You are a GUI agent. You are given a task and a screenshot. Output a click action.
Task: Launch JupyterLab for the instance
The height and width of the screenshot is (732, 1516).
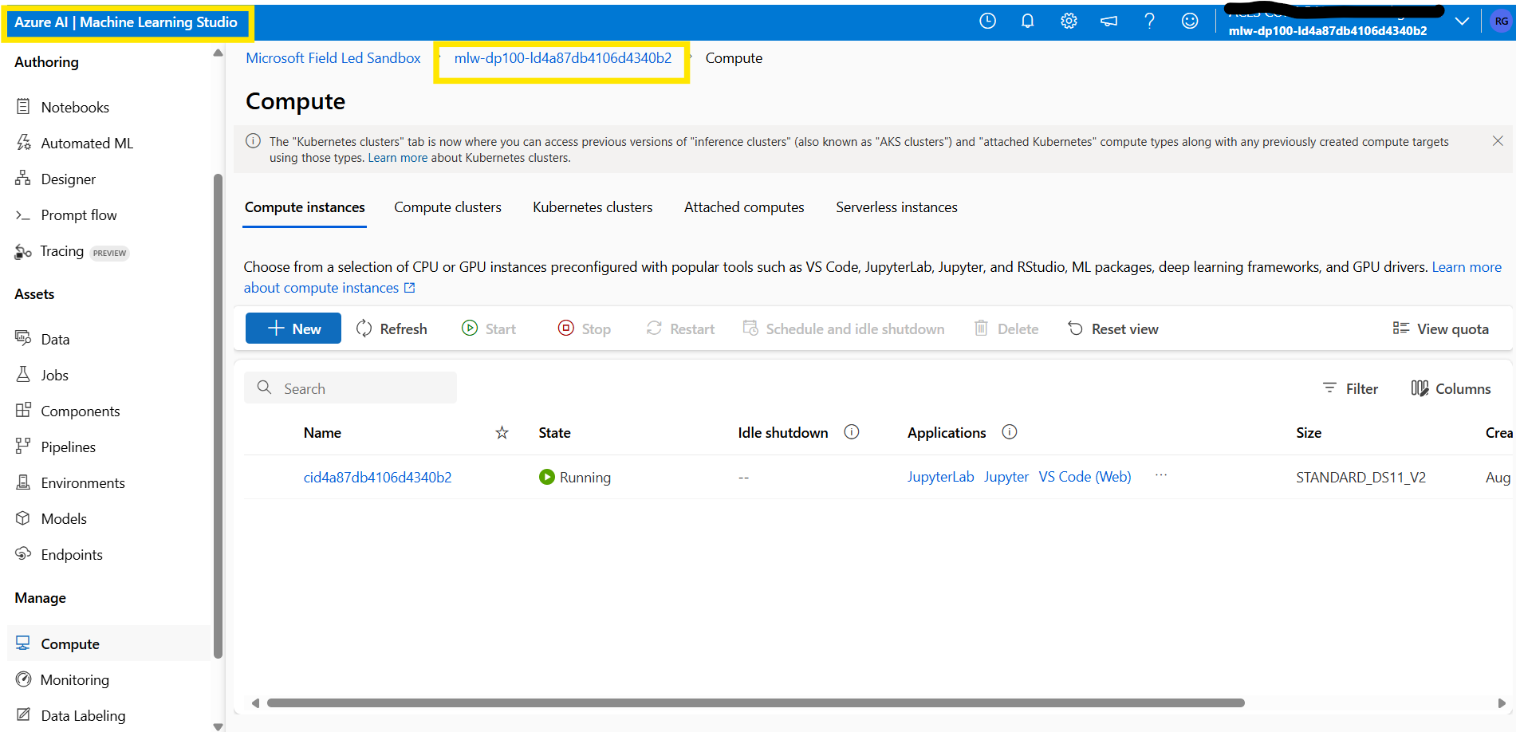[x=940, y=477]
